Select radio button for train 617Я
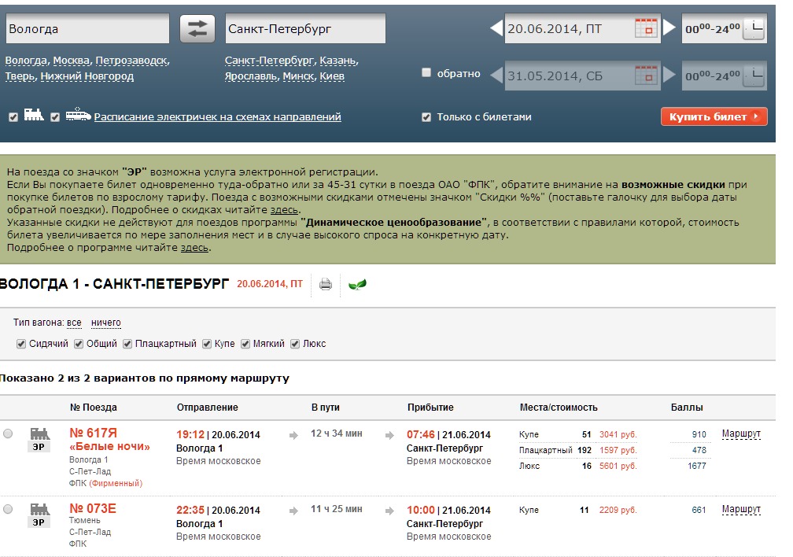Viewport: 793px width, 557px height. click(8, 433)
